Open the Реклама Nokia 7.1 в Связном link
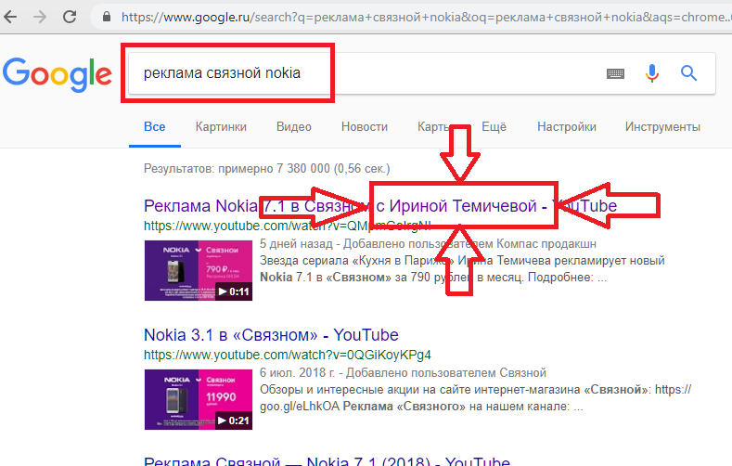 coord(380,205)
